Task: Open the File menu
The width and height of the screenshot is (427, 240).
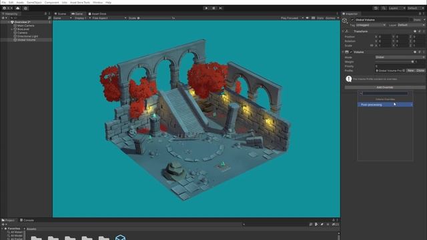Action: click(3, 3)
